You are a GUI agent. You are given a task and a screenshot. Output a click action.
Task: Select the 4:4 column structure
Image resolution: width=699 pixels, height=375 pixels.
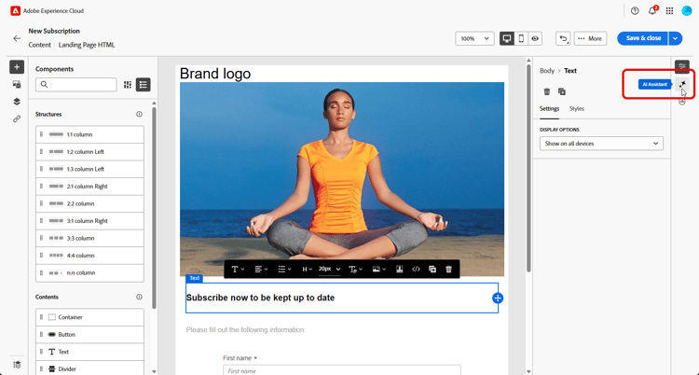pyautogui.click(x=89, y=256)
